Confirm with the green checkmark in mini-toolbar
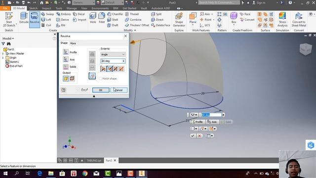This screenshot has width=316, height=178. (193, 136)
